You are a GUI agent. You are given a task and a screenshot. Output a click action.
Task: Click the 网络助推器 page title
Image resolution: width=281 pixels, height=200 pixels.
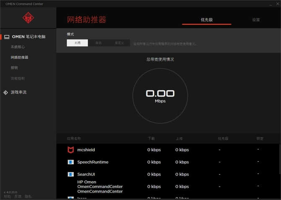pos(86,20)
